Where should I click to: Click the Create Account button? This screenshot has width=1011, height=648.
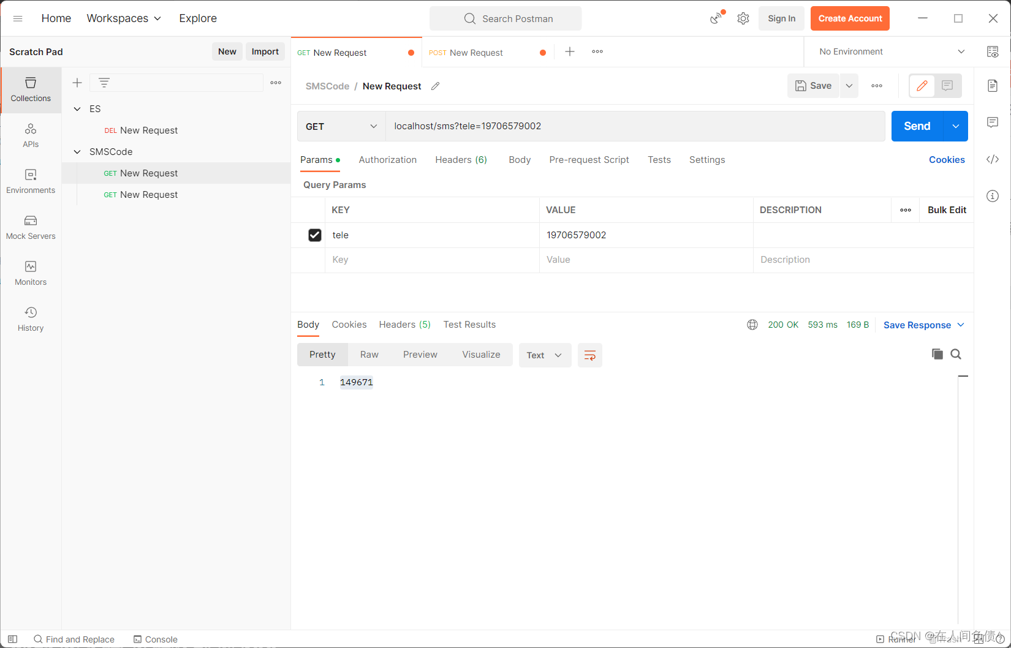[850, 18]
